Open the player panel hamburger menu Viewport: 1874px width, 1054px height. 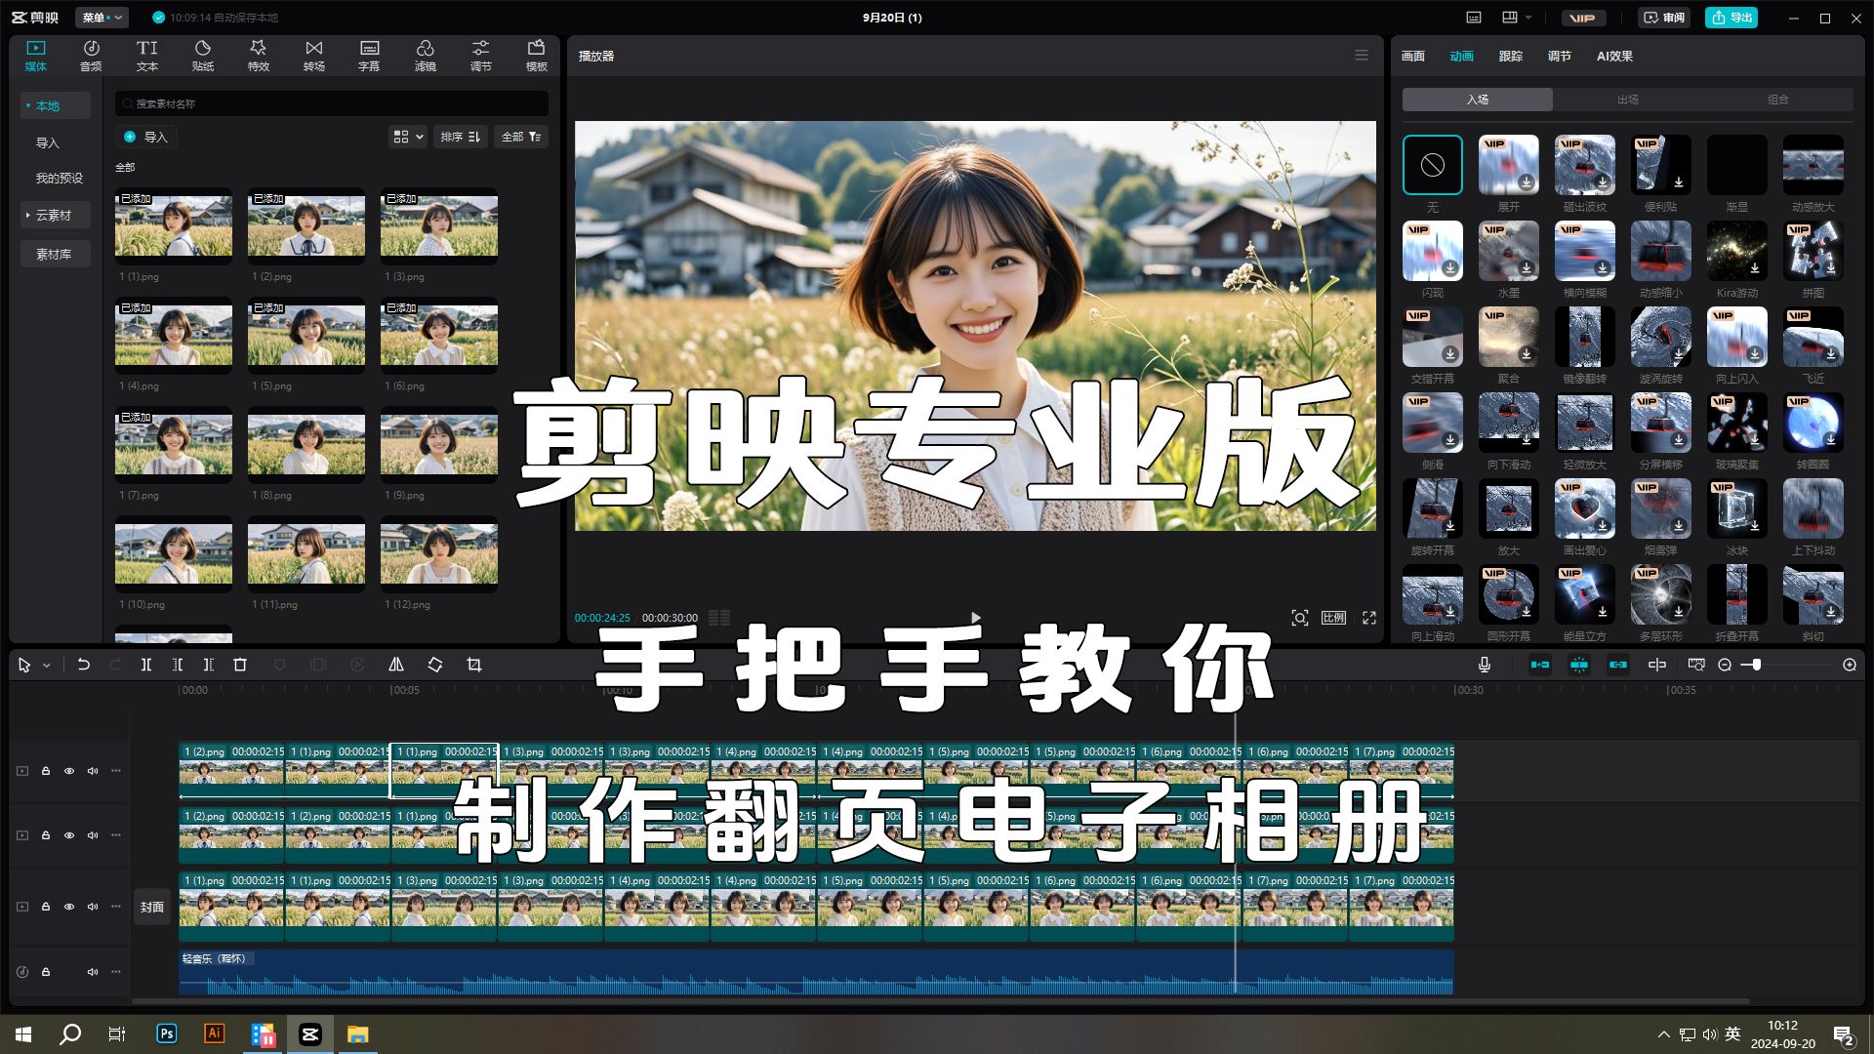click(1362, 56)
